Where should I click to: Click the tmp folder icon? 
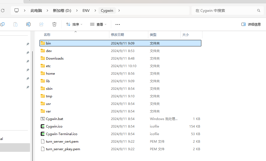coord(43,96)
